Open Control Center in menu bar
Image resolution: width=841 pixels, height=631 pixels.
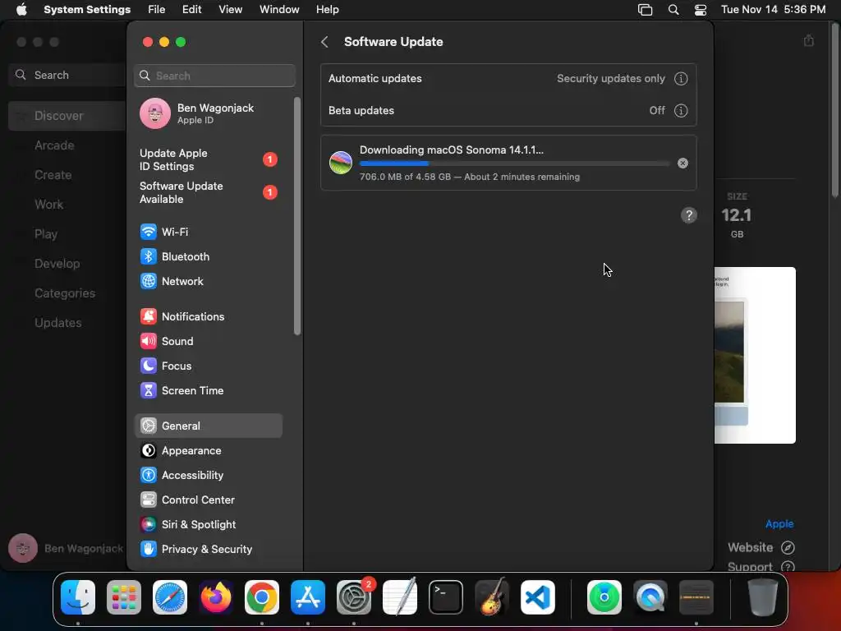click(x=700, y=10)
